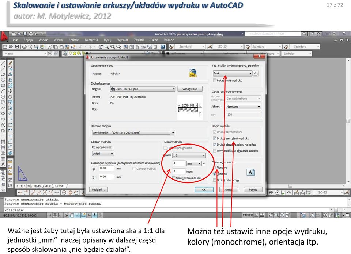The width and height of the screenshot is (351, 254).
Task: Click the plot style table edit button beside 'Brak'
Action: (x=256, y=73)
